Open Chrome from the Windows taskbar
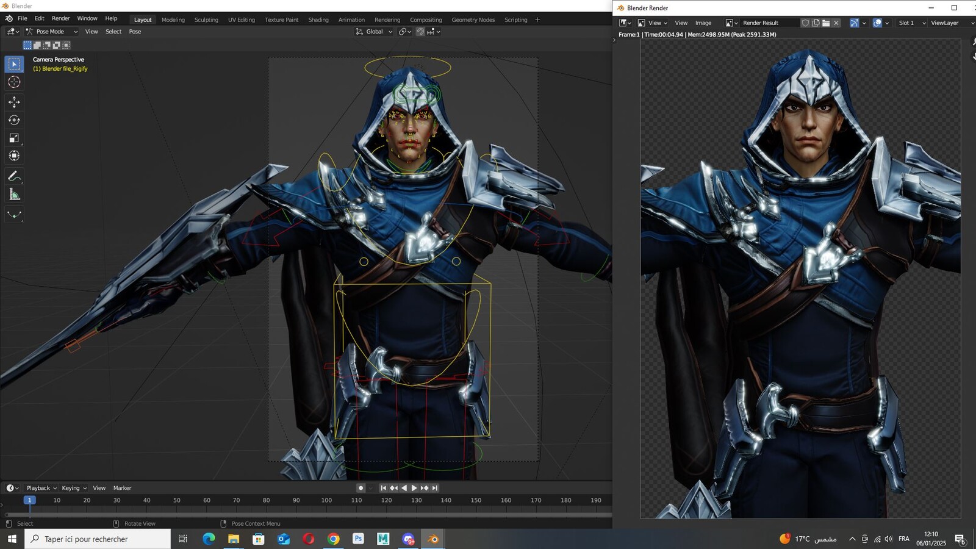The height and width of the screenshot is (549, 976). pos(333,539)
